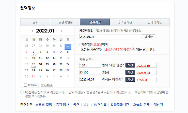Switch to the 달력 tab
The image size is (188, 113).
coord(35,22)
